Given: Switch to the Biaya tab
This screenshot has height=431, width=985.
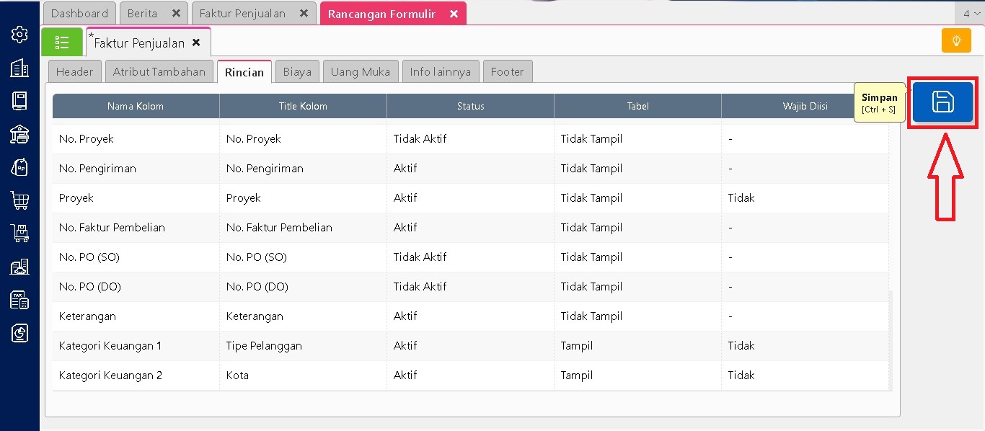Looking at the screenshot, I should (297, 71).
